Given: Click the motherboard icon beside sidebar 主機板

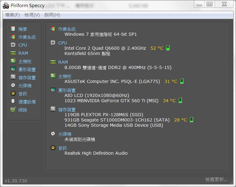Looking at the screenshot, I should [x=13, y=61].
